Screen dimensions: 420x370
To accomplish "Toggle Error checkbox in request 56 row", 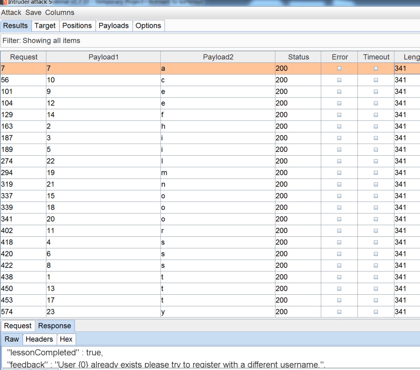I will (x=339, y=80).
